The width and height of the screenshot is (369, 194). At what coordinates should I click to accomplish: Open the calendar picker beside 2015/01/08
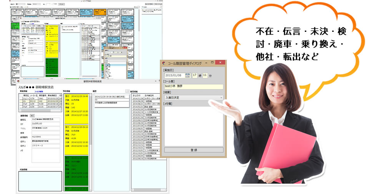(187, 76)
